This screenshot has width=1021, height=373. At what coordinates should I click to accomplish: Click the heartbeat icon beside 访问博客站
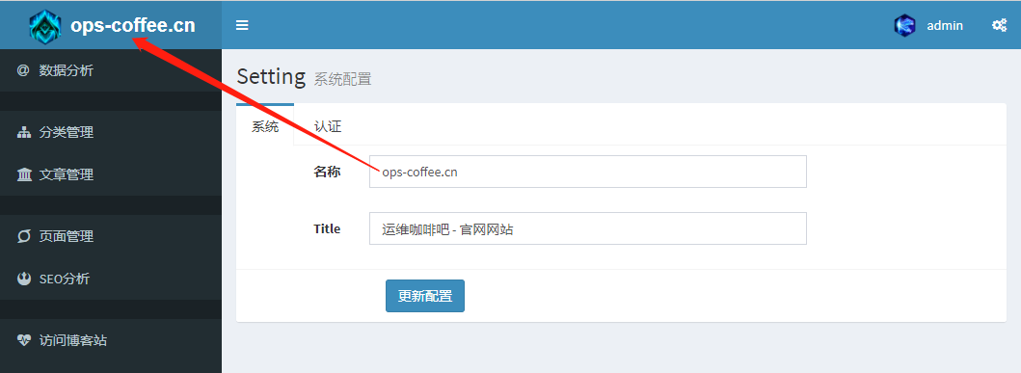tap(24, 340)
